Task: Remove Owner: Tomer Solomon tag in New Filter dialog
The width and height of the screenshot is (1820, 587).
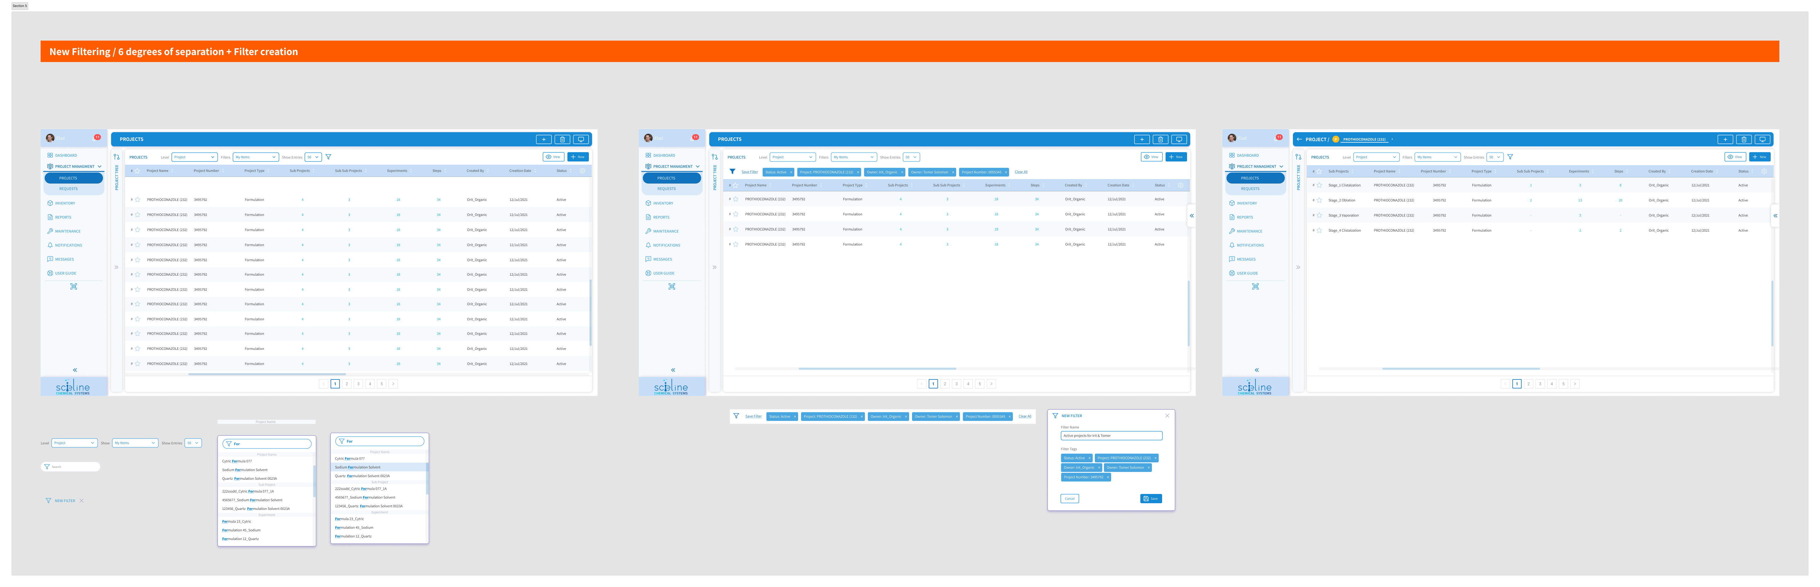Action: point(1148,468)
